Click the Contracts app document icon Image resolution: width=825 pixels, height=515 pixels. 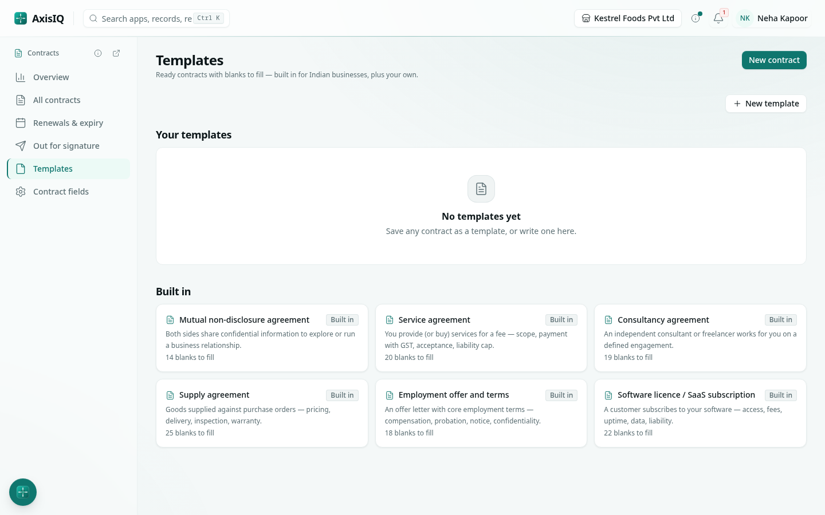click(x=18, y=53)
